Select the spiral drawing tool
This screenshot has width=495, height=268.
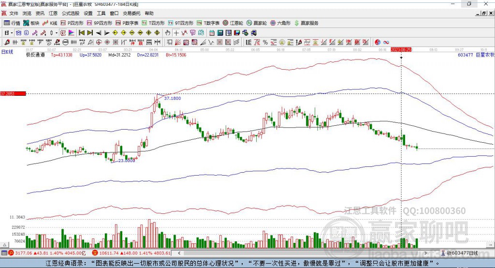(x=49, y=42)
